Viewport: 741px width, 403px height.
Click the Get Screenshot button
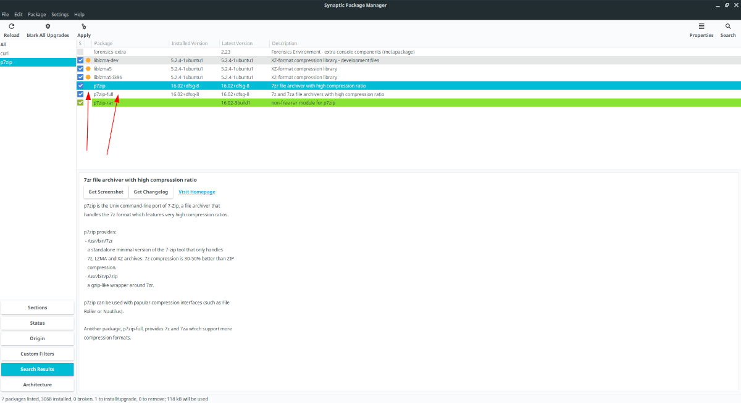(x=106, y=192)
